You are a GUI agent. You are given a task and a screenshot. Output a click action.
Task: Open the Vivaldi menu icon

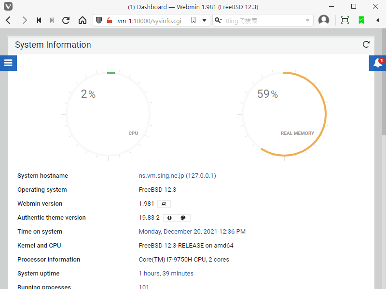(8, 6)
